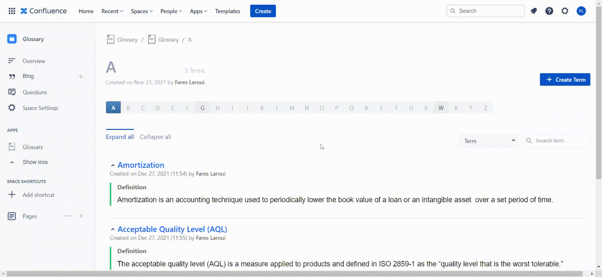Image resolution: width=602 pixels, height=277 pixels.
Task: Open Space Settings from the sidebar
Action: 40,108
